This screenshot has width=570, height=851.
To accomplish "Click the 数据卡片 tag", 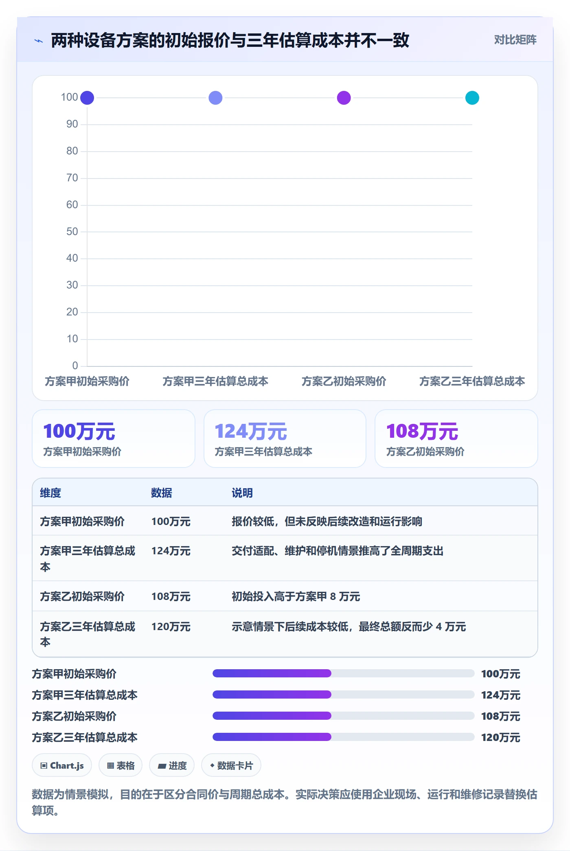I will click(x=231, y=765).
